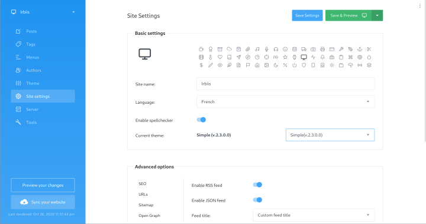Image resolution: width=426 pixels, height=224 pixels.
Task: Pick the music note site icon
Action: (x=257, y=50)
